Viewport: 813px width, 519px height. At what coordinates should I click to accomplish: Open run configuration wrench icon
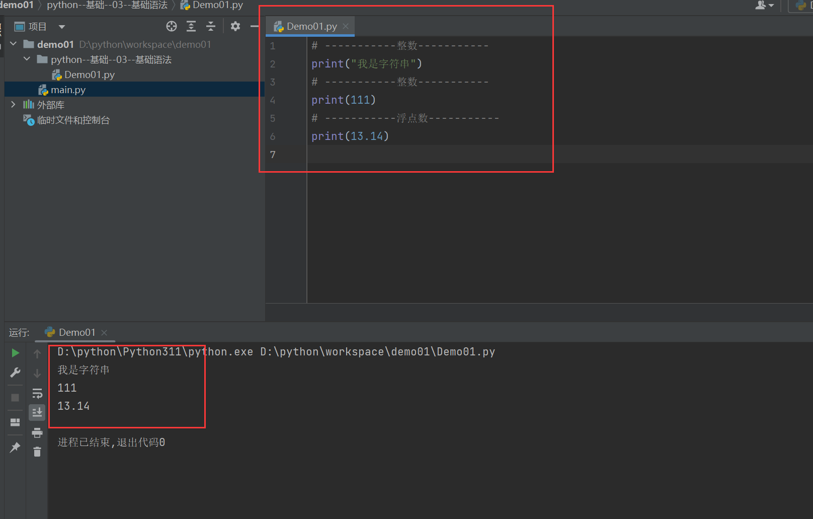pos(15,373)
